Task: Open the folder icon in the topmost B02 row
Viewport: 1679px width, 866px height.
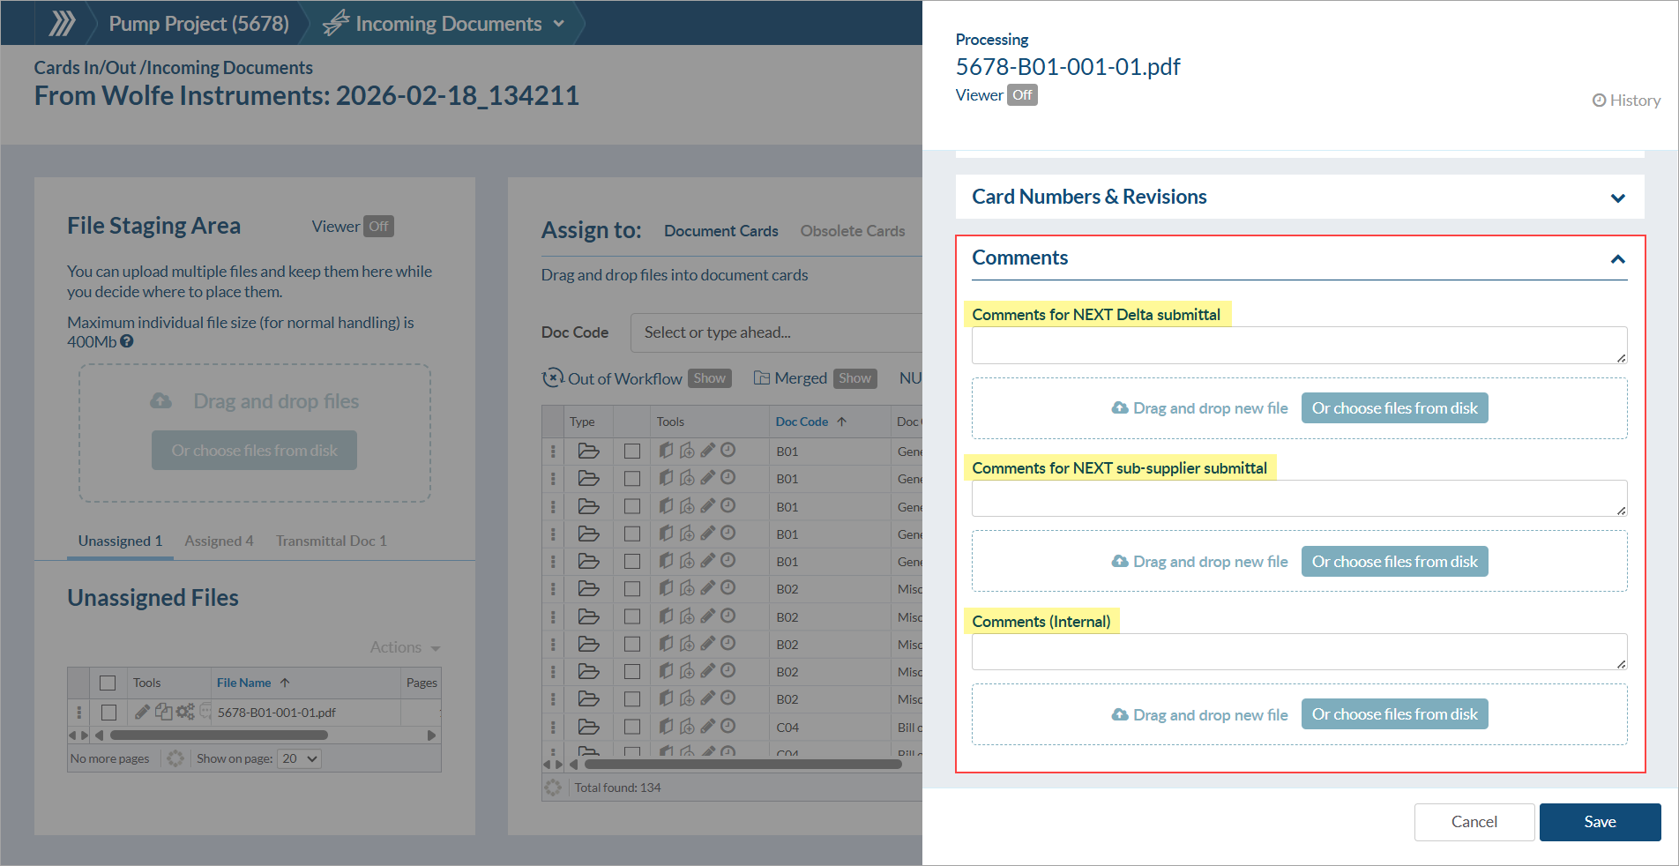Action: pos(589,588)
